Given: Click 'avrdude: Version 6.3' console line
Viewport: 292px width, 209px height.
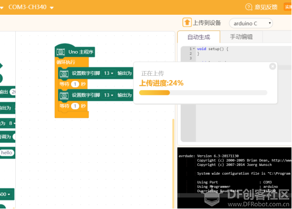Looking at the screenshot, I should (x=209, y=156).
